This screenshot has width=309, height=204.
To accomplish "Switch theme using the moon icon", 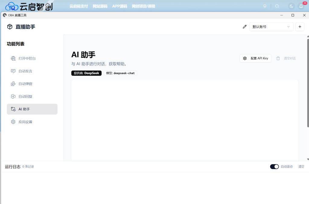I will click(x=291, y=6).
